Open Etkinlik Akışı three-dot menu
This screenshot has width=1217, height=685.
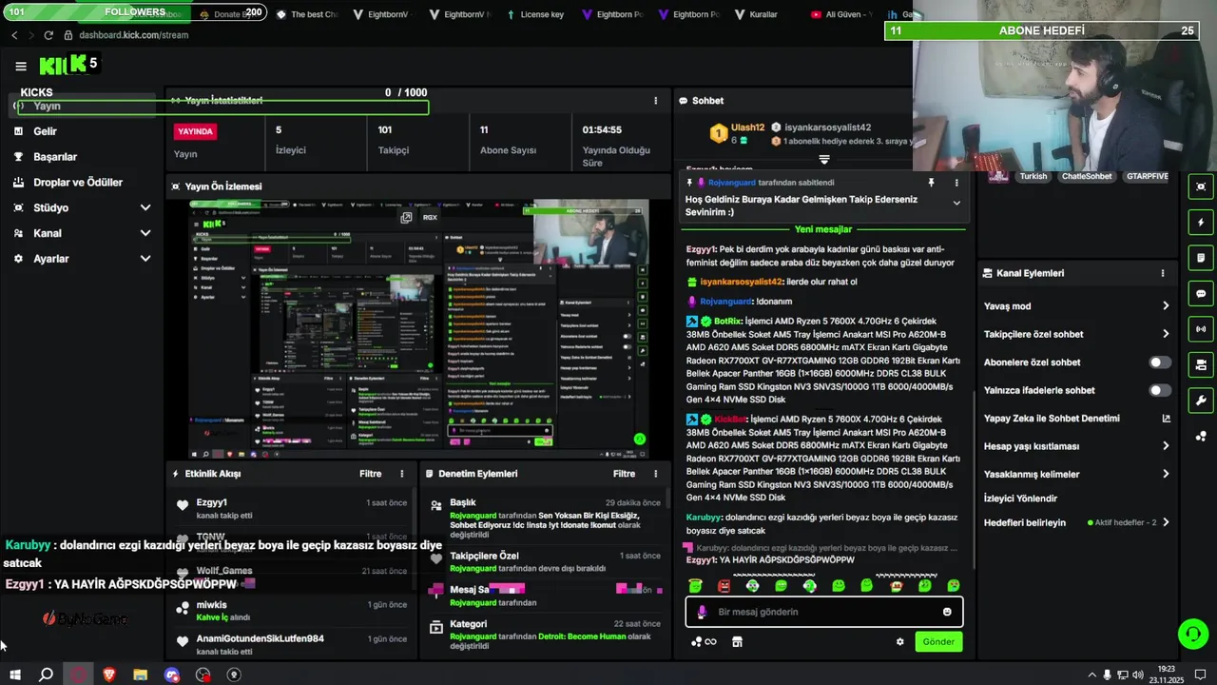[401, 474]
